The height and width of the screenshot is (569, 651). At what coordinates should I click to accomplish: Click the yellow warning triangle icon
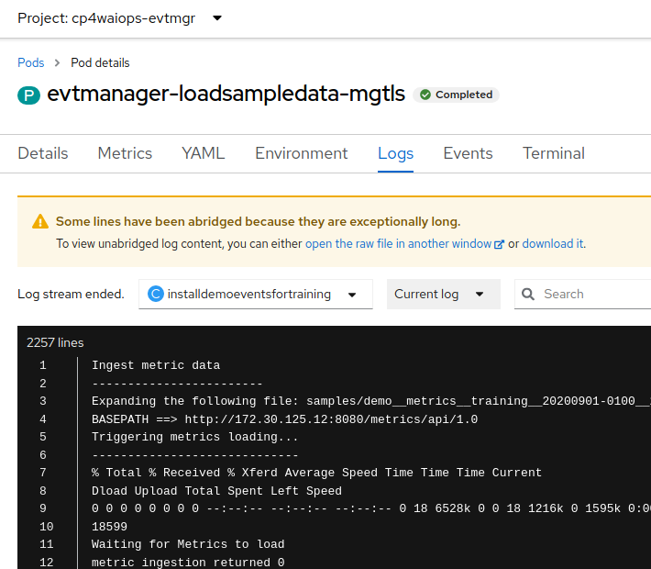click(40, 221)
